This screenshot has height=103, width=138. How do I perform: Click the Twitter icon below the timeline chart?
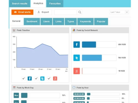click(x=42, y=79)
